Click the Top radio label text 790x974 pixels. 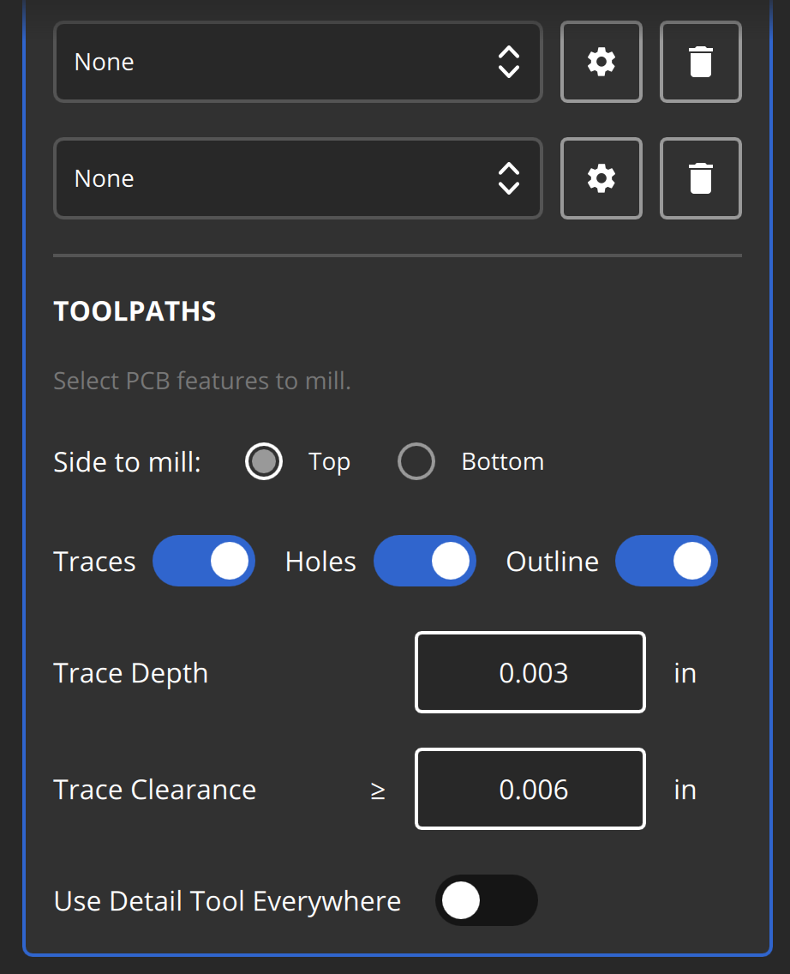click(330, 463)
